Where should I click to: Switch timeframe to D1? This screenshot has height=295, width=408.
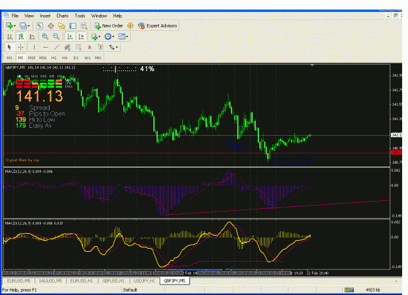coord(76,57)
